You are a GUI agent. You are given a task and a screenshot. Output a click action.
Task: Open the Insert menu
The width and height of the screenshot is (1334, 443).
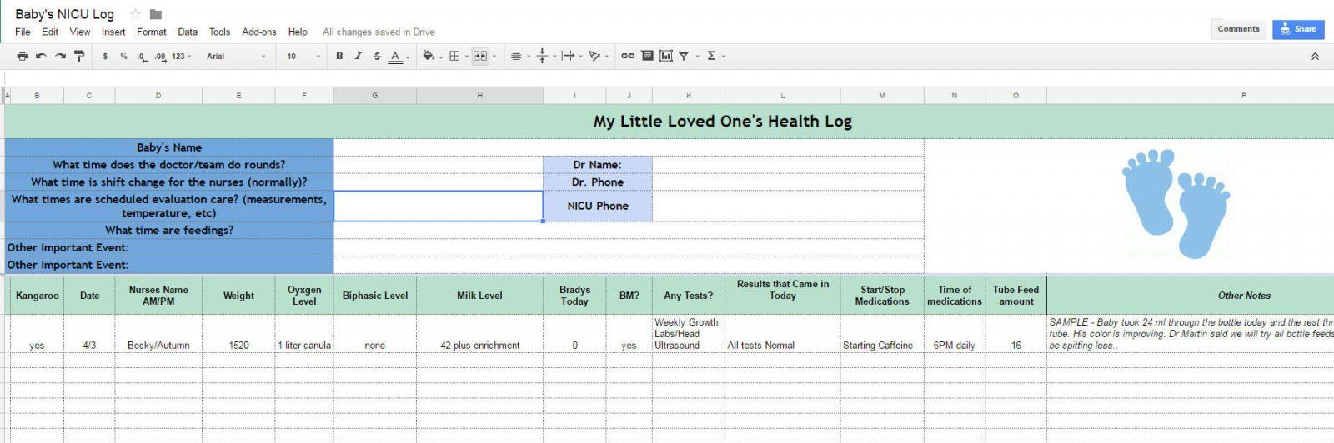(x=113, y=32)
